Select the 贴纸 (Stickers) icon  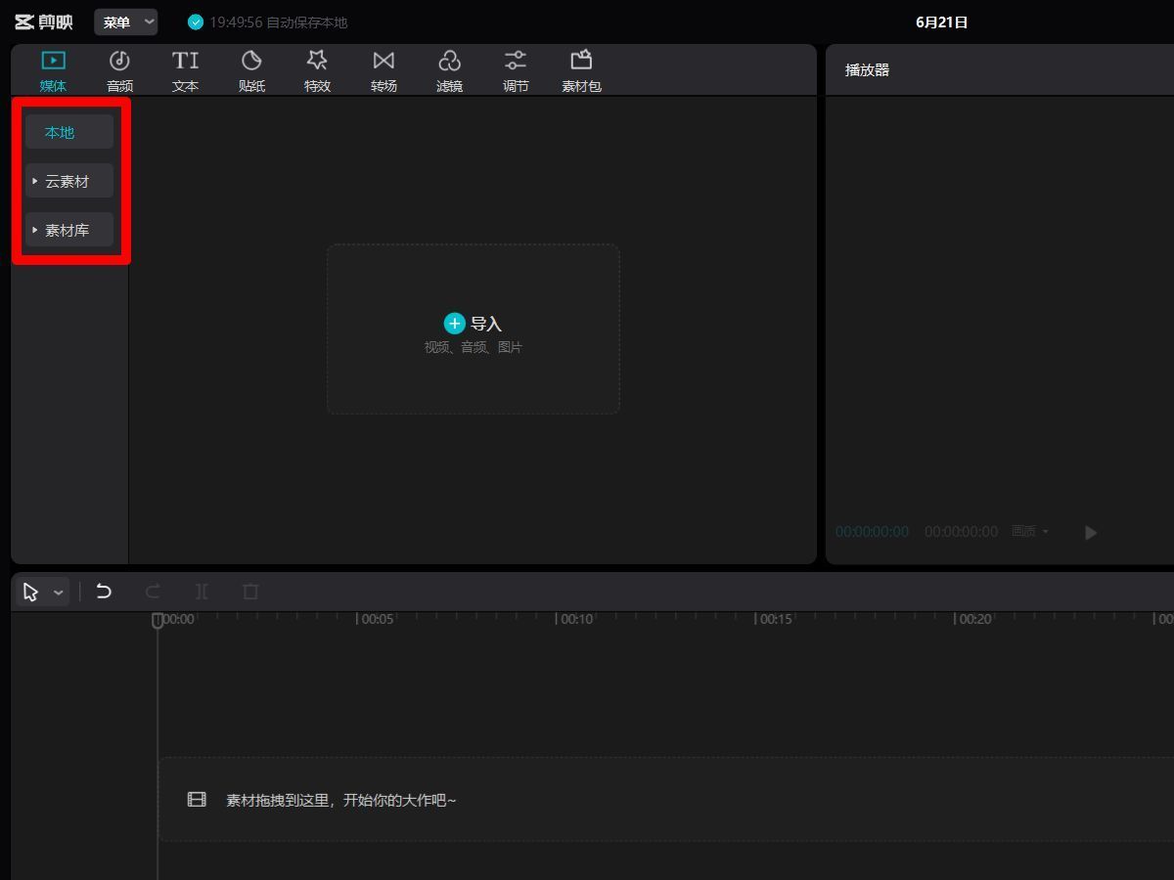251,62
